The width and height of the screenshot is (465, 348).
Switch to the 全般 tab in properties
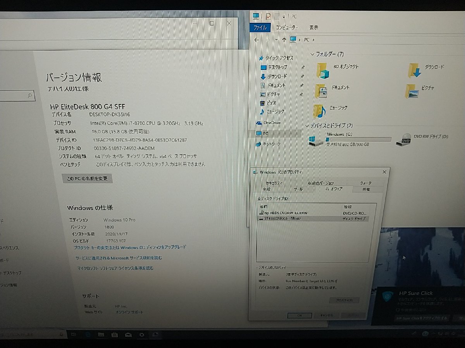pyautogui.click(x=267, y=189)
